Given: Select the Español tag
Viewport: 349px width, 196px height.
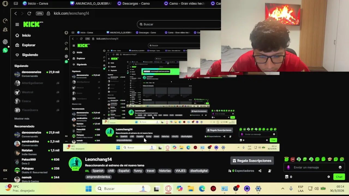Looking at the screenshot, I should click(124, 171).
